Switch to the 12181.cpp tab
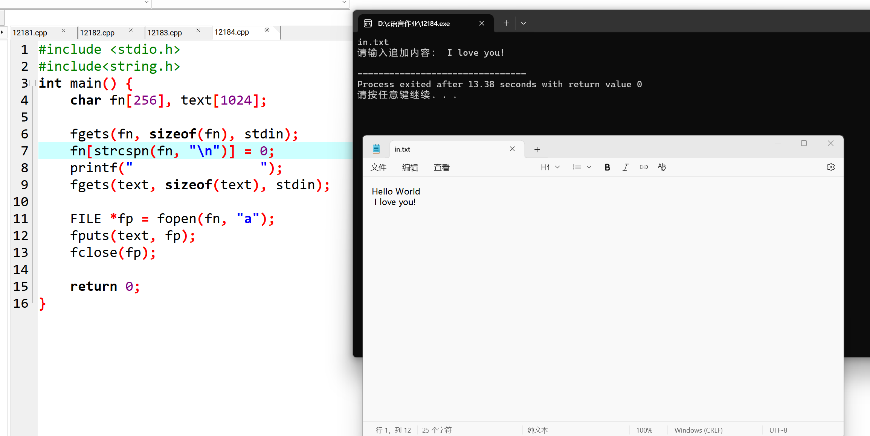 (30, 33)
